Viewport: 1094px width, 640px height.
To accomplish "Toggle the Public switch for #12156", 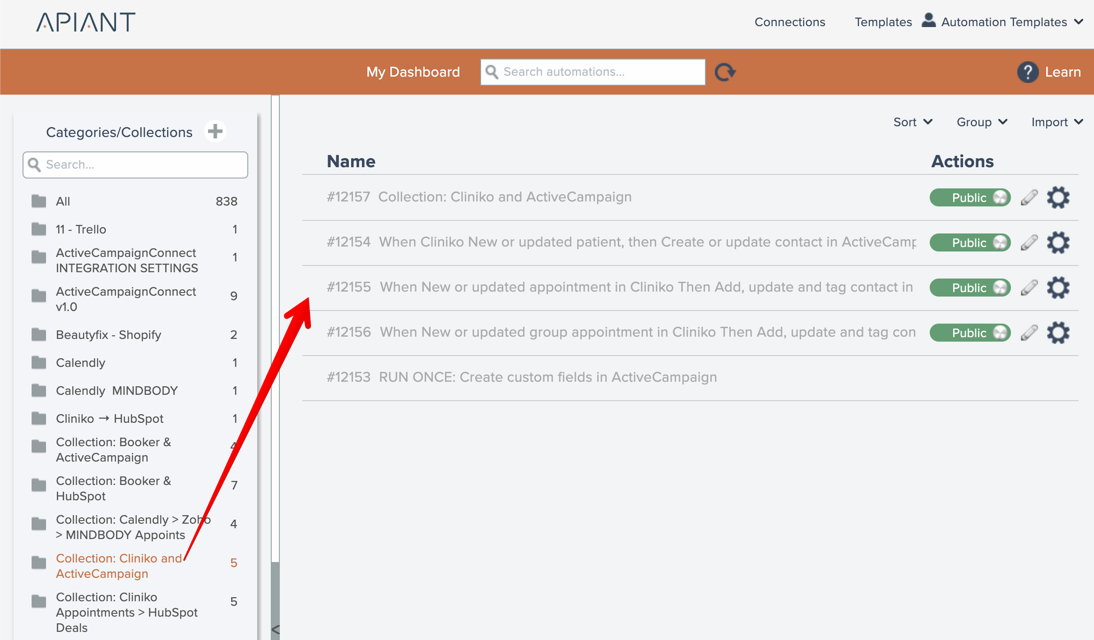I will (970, 333).
